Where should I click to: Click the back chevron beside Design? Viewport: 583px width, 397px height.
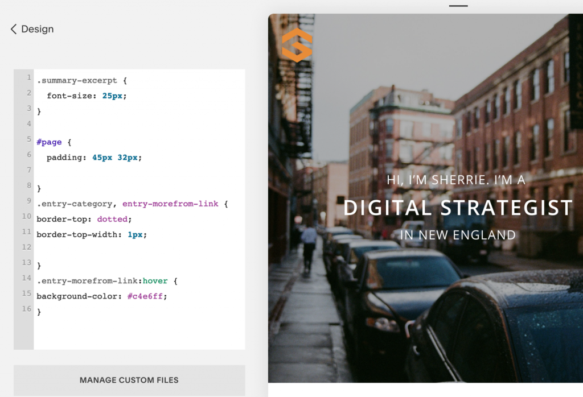pyautogui.click(x=14, y=29)
